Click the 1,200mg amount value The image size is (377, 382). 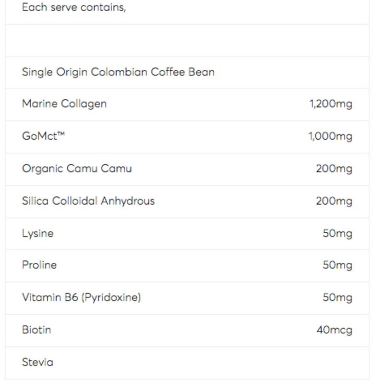coord(330,105)
